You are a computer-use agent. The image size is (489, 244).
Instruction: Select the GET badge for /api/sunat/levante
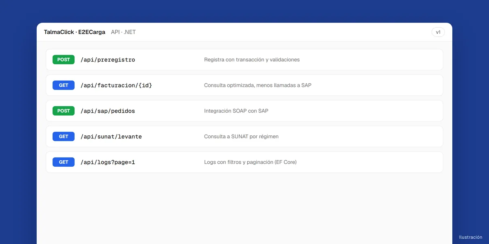pyautogui.click(x=64, y=137)
